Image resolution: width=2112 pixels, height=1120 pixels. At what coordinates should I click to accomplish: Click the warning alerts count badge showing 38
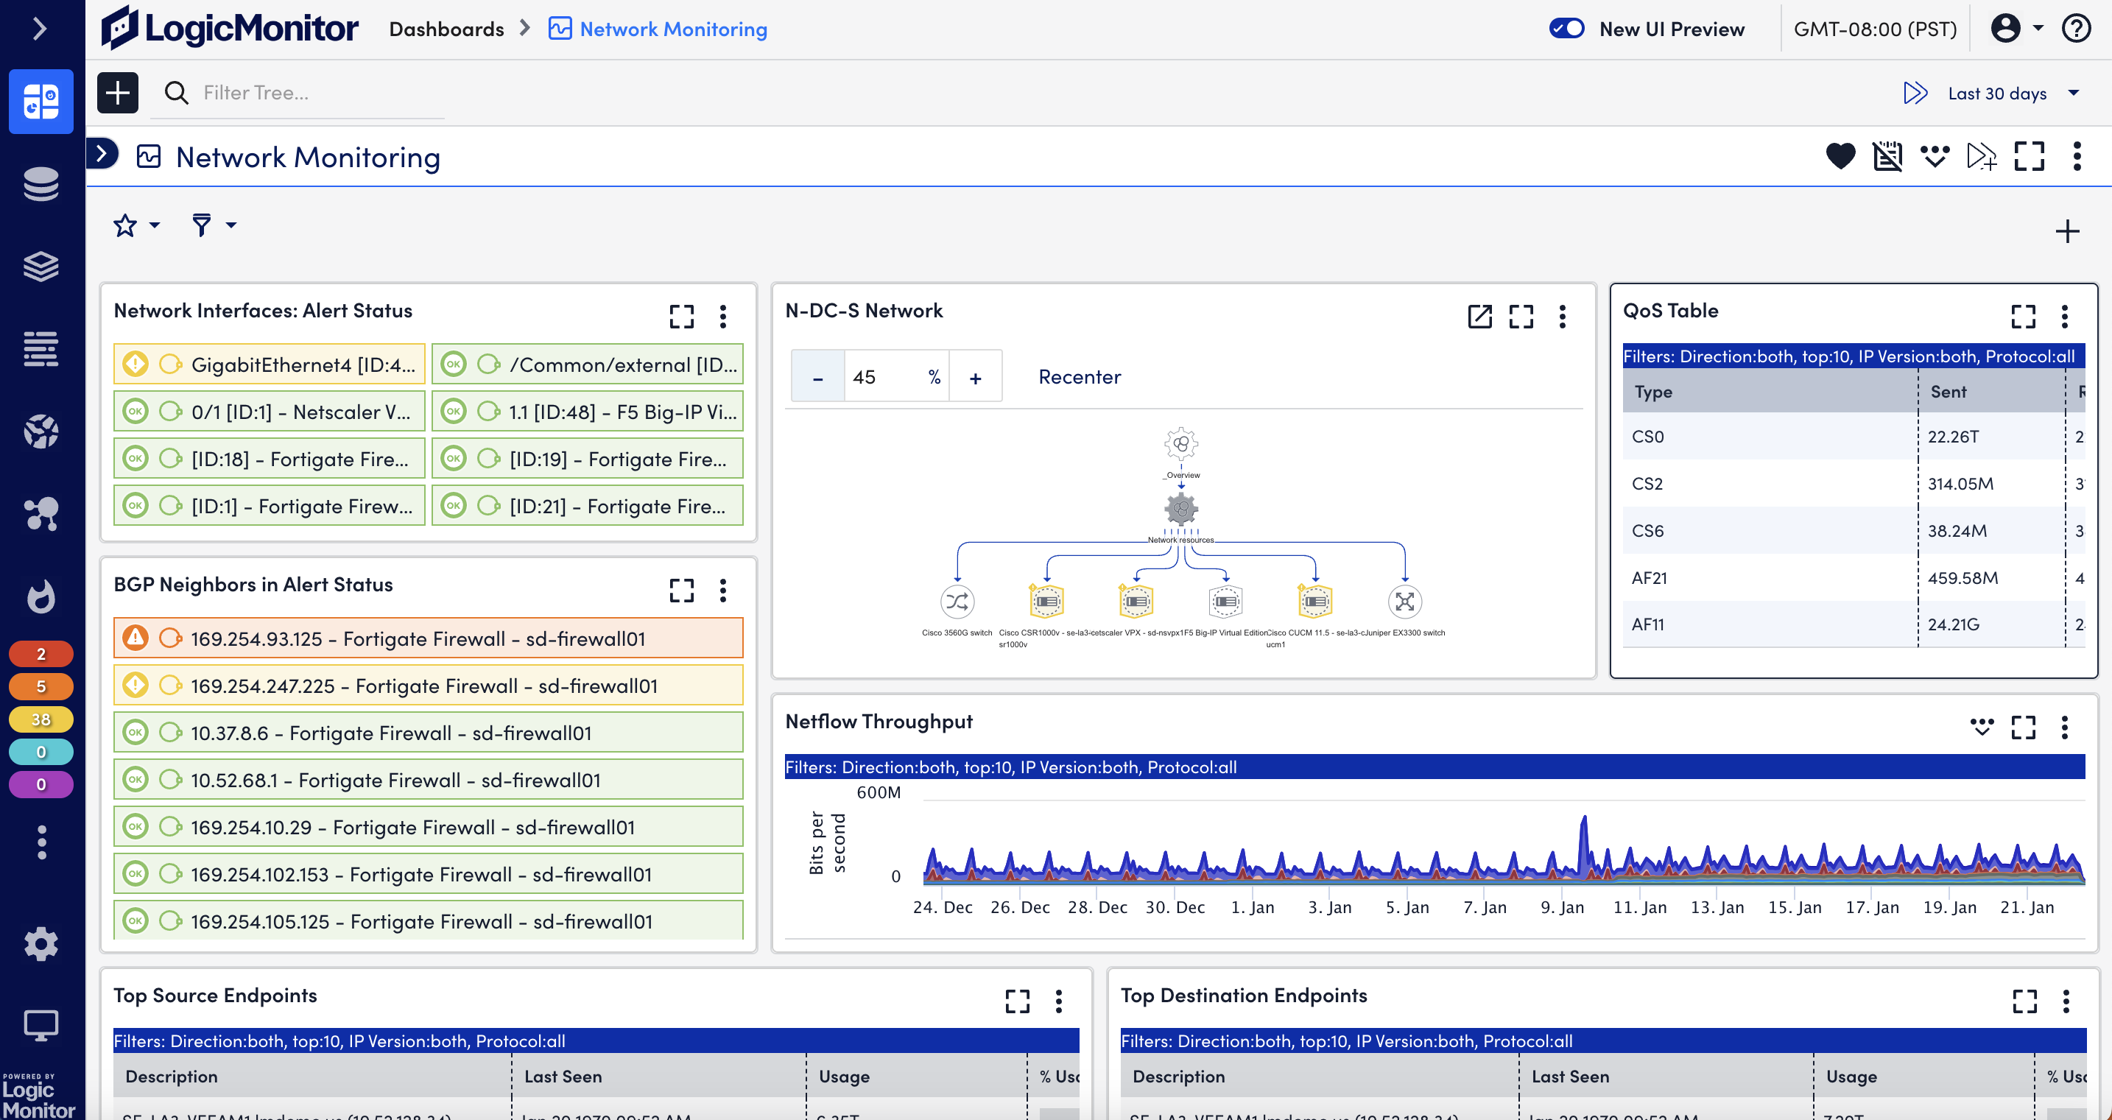coord(41,719)
